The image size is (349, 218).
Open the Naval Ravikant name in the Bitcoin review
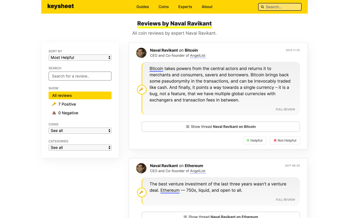164,50
